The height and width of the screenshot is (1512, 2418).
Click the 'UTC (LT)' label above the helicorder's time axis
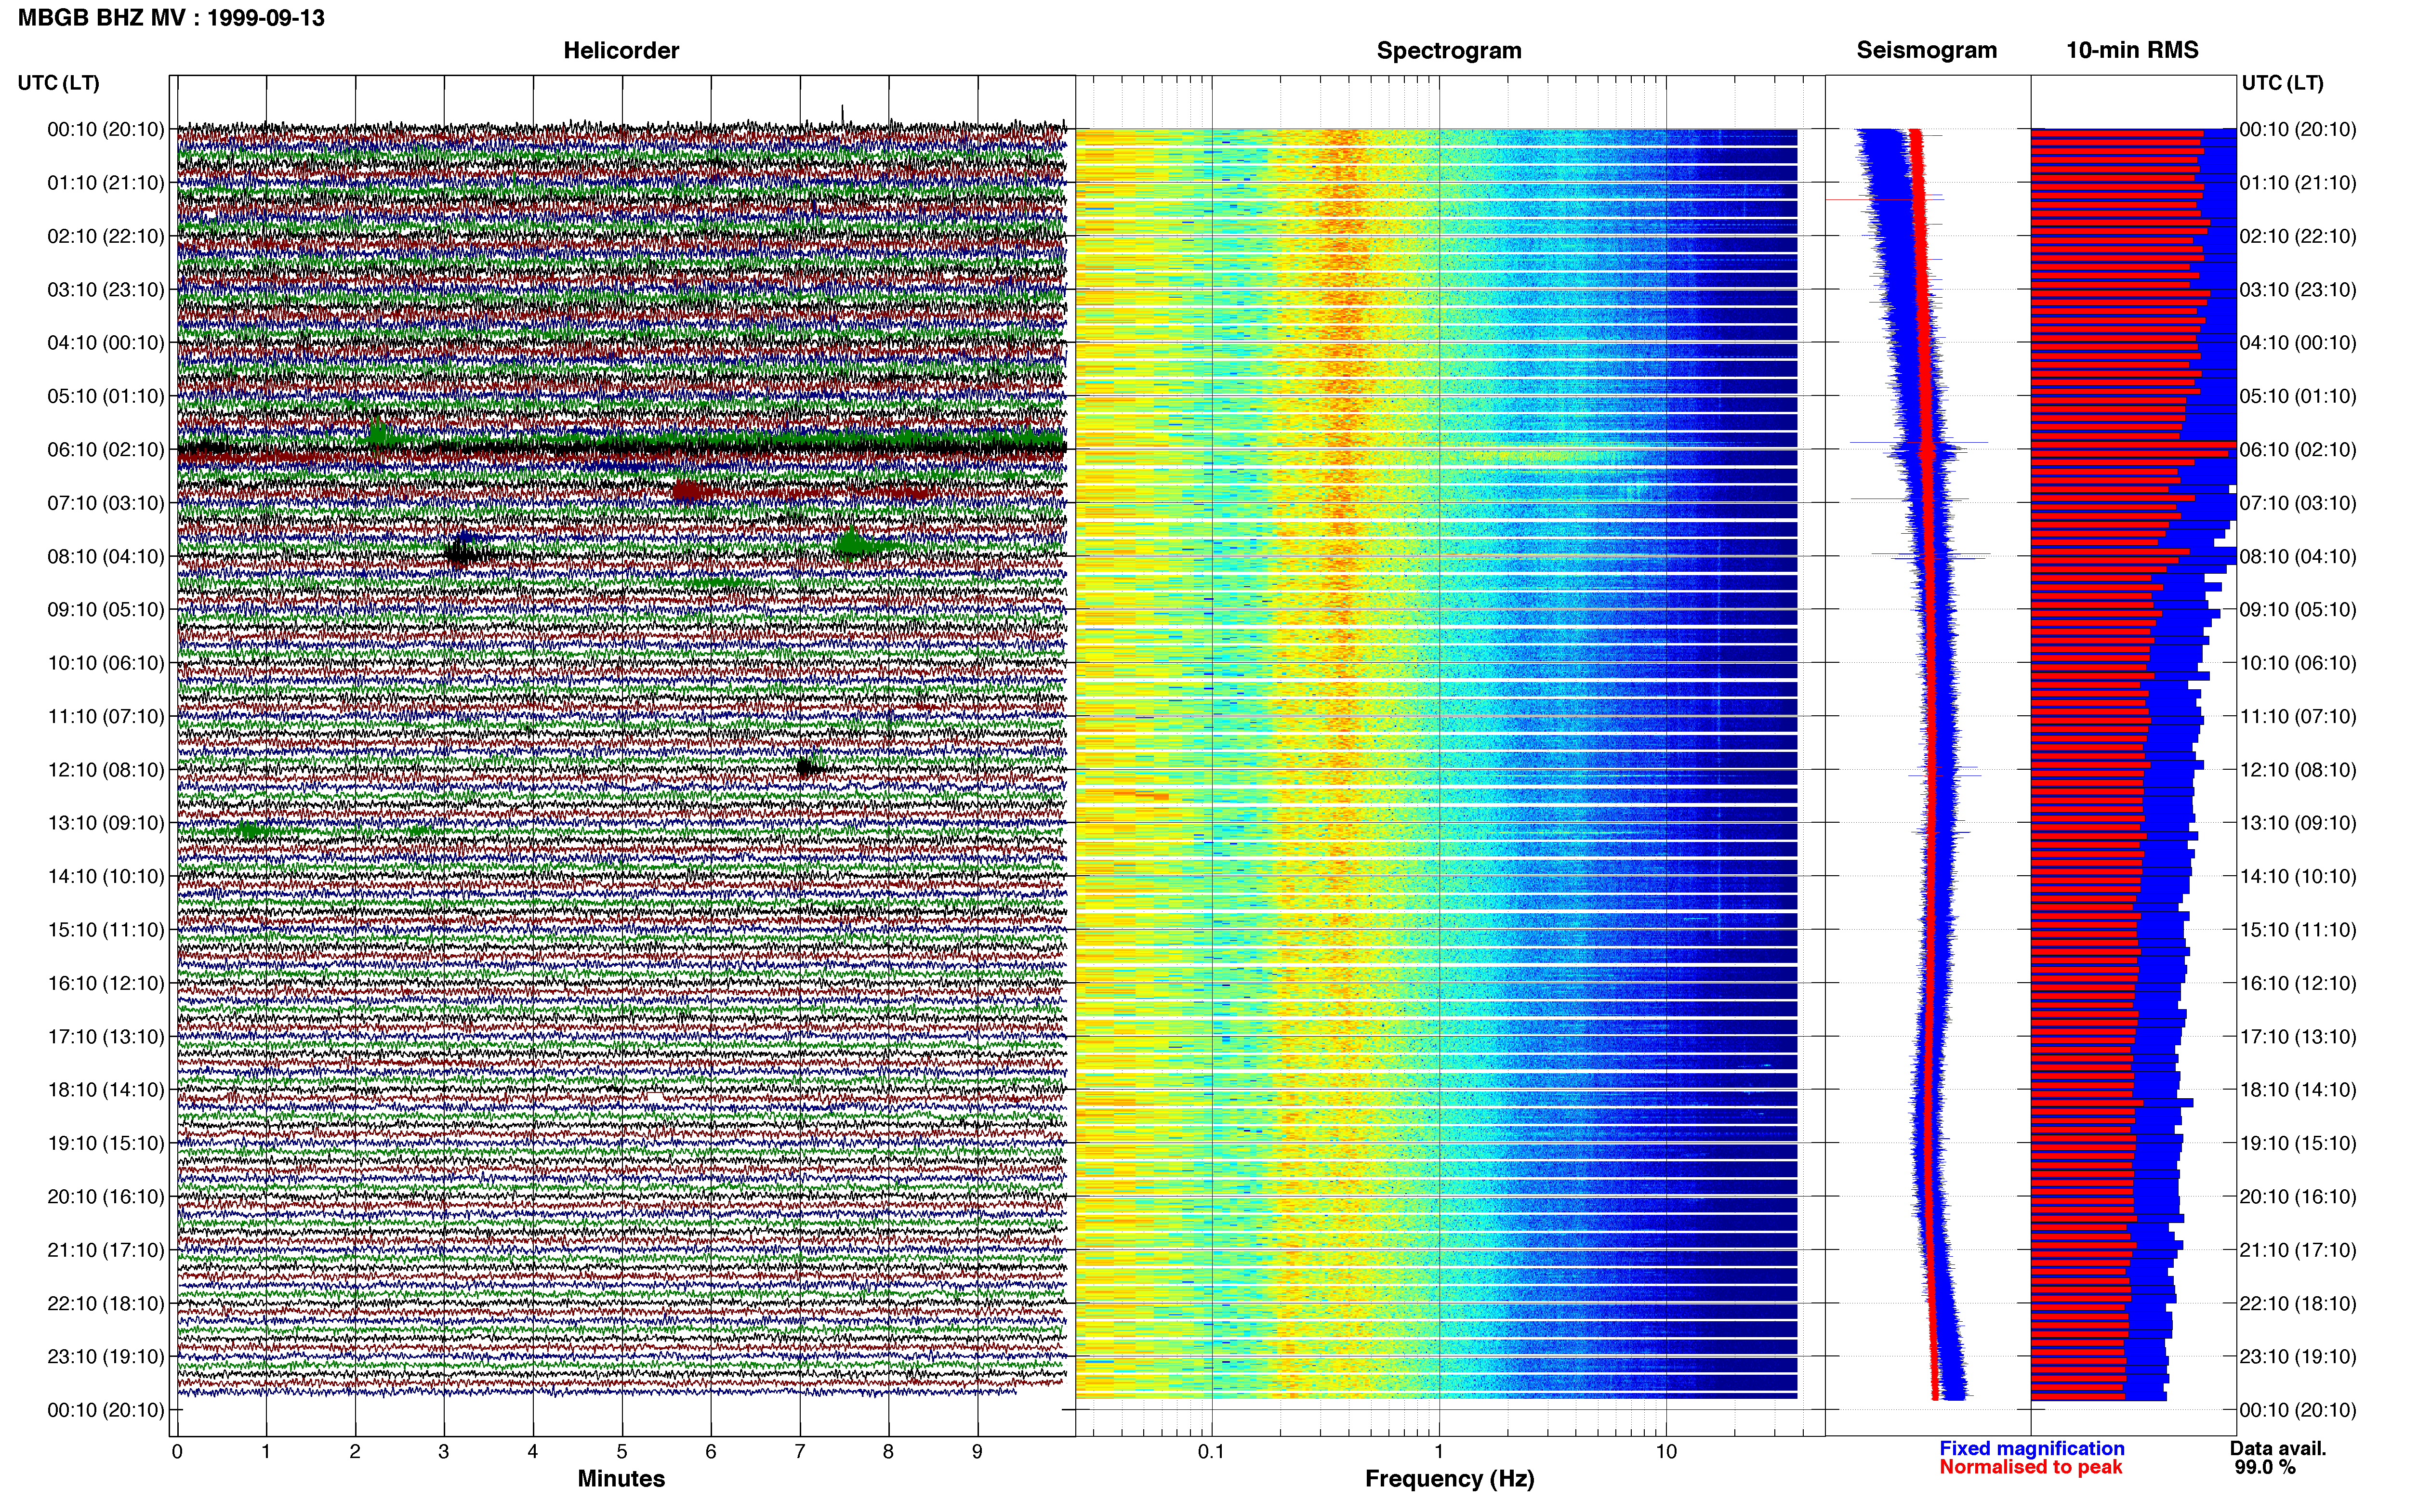[59, 83]
